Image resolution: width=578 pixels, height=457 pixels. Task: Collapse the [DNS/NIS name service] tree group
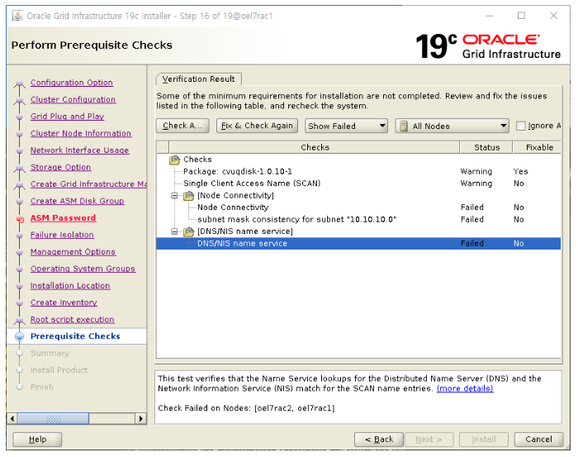(174, 231)
